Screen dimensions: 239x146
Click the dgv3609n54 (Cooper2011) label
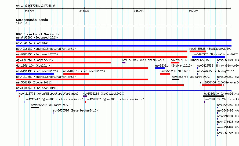(x=35, y=60)
